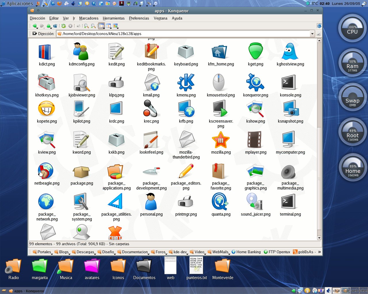The height and width of the screenshot is (294, 368).
Task: Open the Herramientas menu
Action: point(114,18)
